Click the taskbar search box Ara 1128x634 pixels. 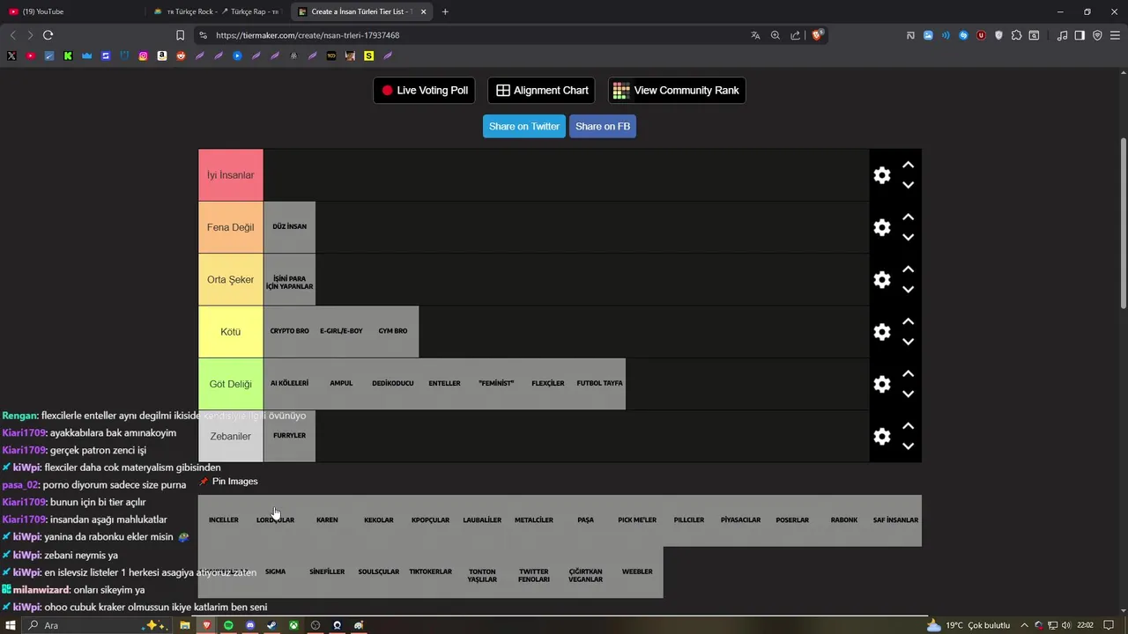pyautogui.click(x=97, y=625)
